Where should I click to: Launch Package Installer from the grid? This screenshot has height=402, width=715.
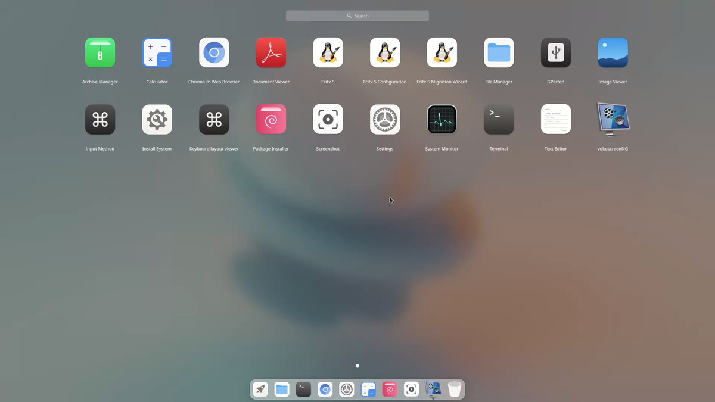(271, 119)
